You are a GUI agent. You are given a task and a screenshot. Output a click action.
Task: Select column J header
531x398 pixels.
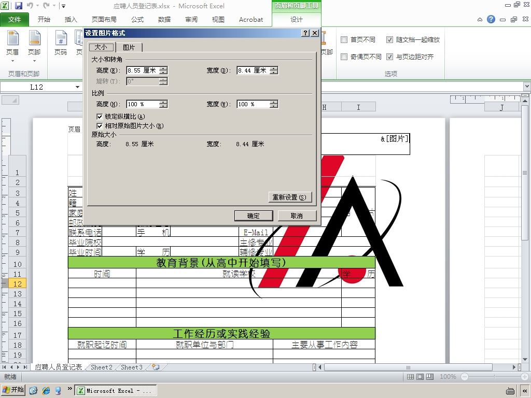(501, 107)
